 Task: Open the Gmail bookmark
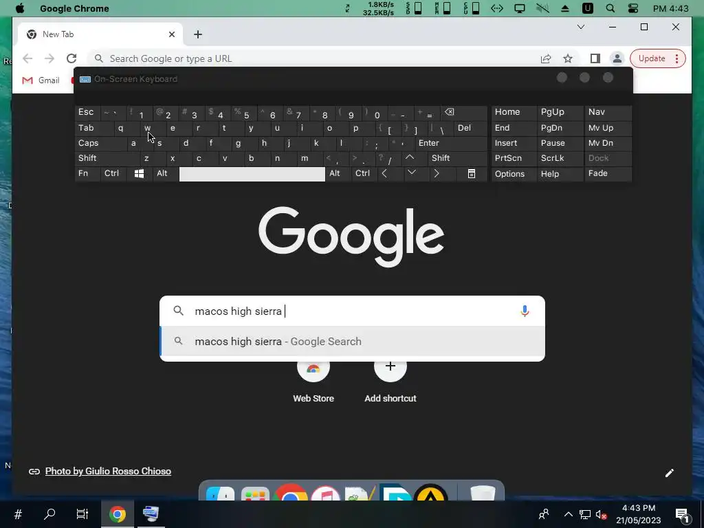tap(41, 80)
